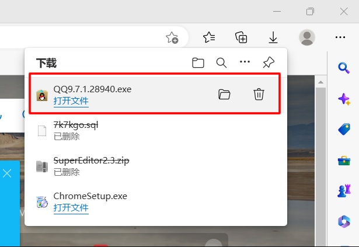Open file link under QQ9.7.1.28940.exe
This screenshot has height=247, width=359.
coord(71,101)
